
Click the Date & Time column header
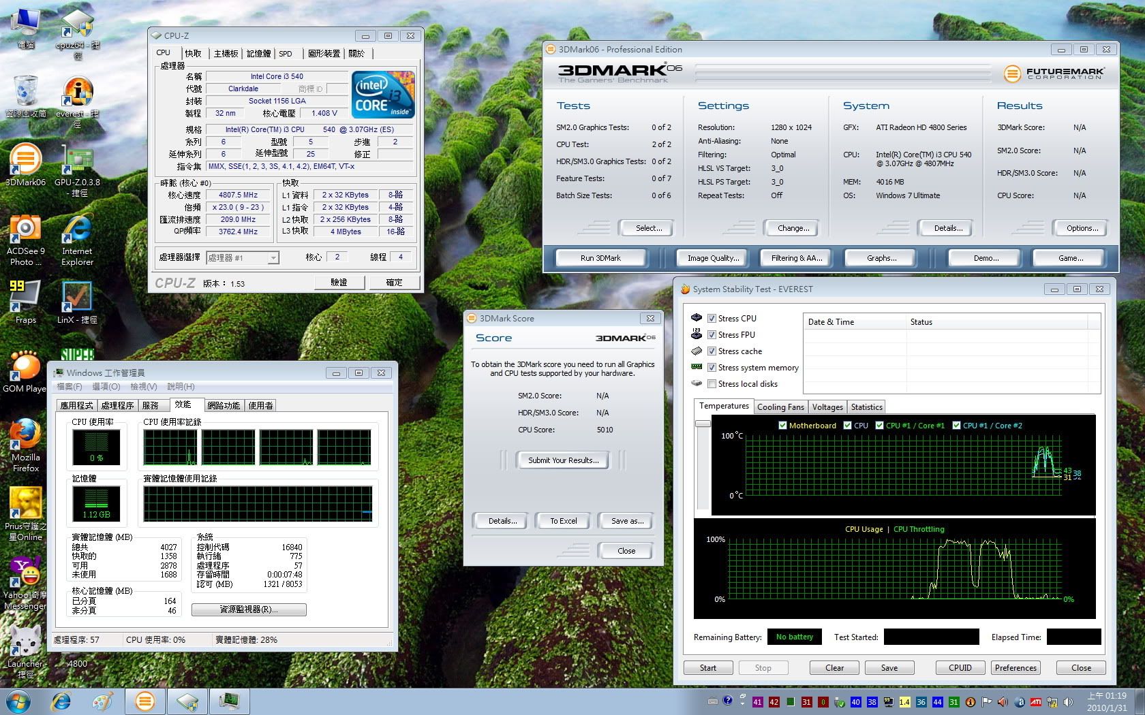(x=855, y=321)
